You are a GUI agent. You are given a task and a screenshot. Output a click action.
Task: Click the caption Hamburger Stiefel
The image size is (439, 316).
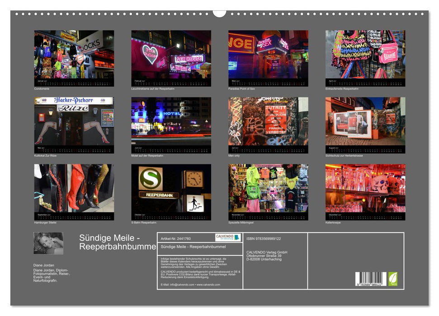45,223
